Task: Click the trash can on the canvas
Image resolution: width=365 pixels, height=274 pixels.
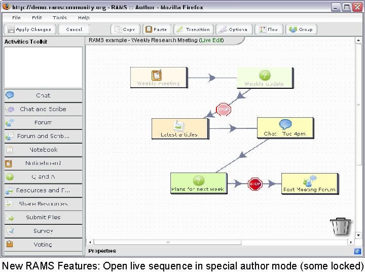Action: tap(340, 226)
